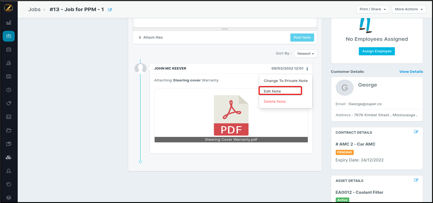Click the 'No Employees Assigned' text

[x=377, y=39]
